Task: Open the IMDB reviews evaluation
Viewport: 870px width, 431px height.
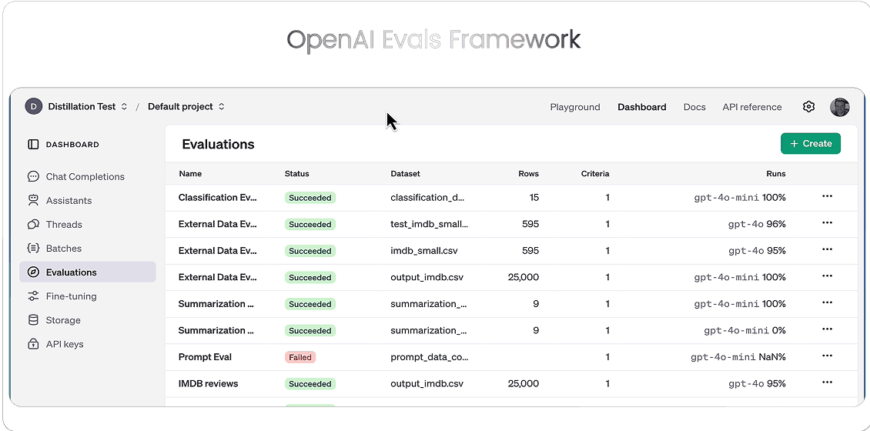Action: [x=208, y=384]
